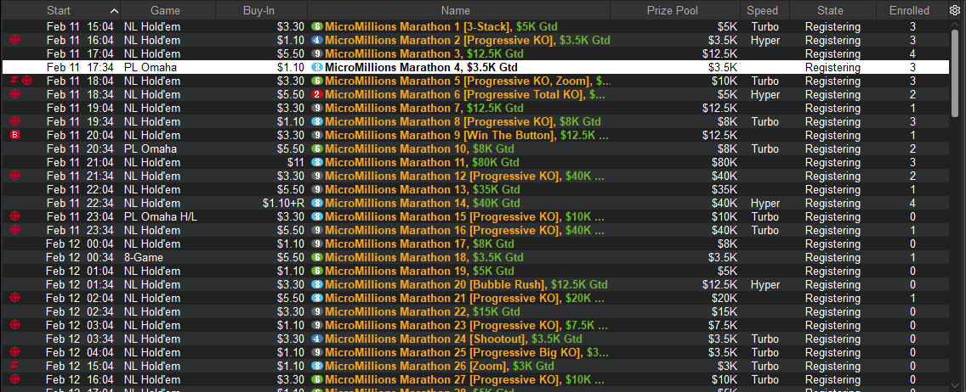Select the highlighted MicroMillions Marathon 4 row
966x392 pixels.
475,68
